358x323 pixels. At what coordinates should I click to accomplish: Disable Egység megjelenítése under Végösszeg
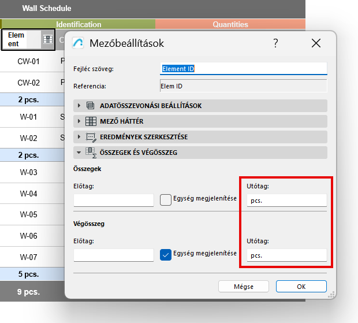pyautogui.click(x=166, y=255)
